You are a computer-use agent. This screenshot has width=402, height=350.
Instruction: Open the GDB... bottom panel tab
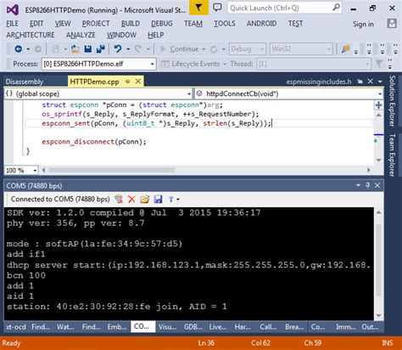(x=193, y=327)
